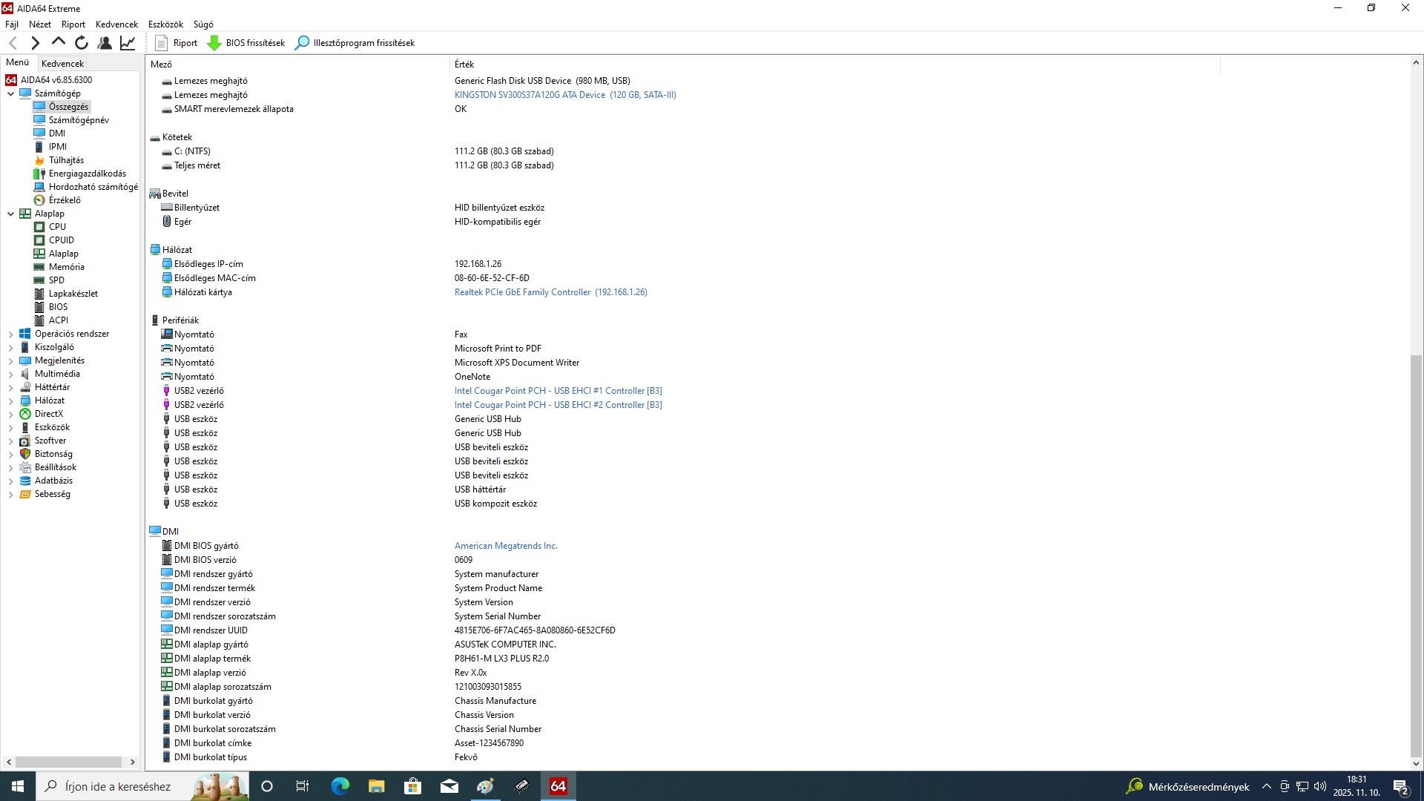Open Microsoft Edge from the taskbar
This screenshot has width=1424, height=801.
tap(340, 786)
